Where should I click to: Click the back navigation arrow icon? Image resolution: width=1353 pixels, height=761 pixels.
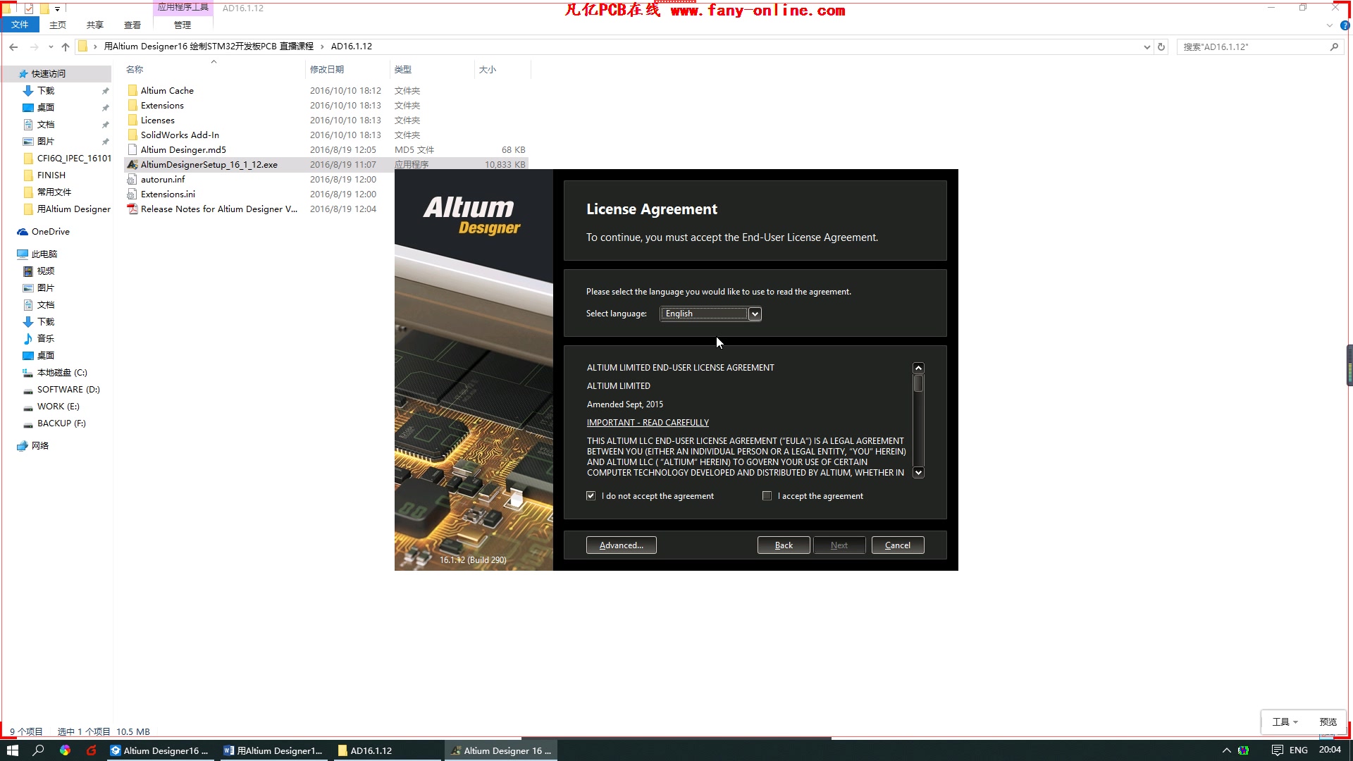point(15,47)
